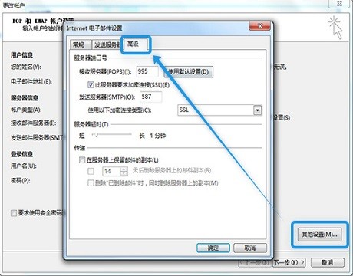
Task: Click the 服务器超时(T) label
Action: (x=91, y=124)
